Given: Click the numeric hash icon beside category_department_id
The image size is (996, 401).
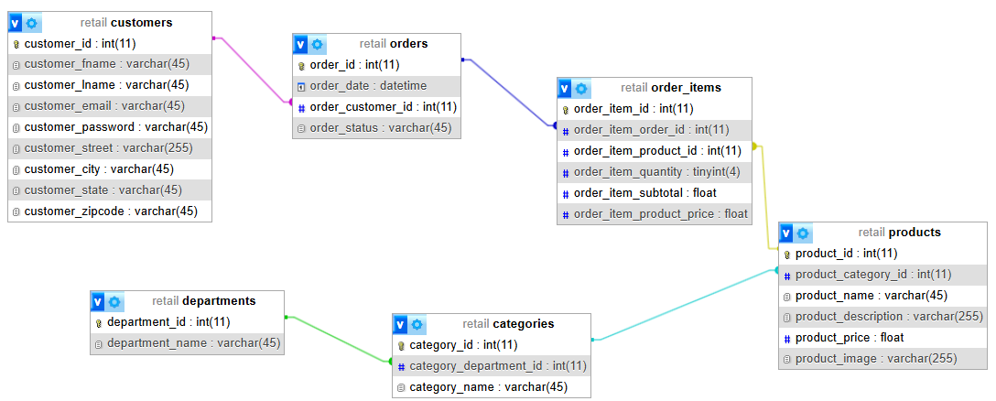Looking at the screenshot, I should click(x=401, y=367).
